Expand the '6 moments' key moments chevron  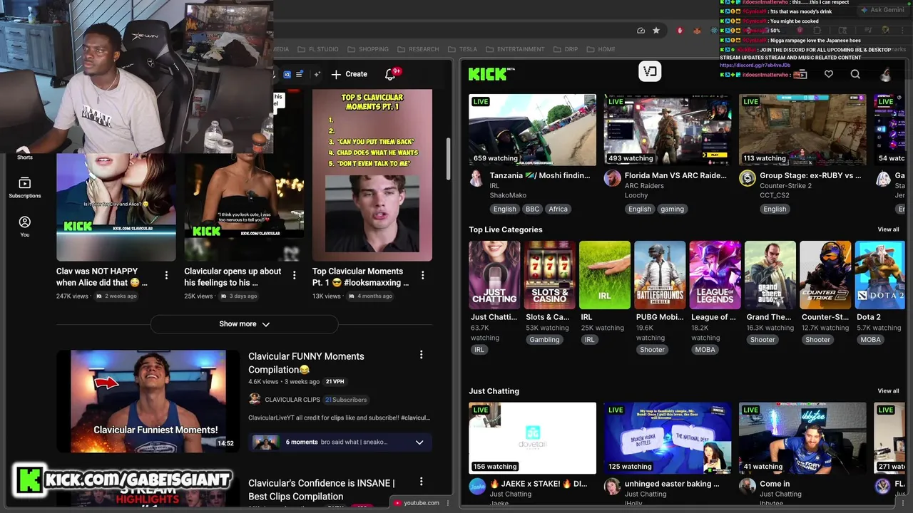[419, 442]
